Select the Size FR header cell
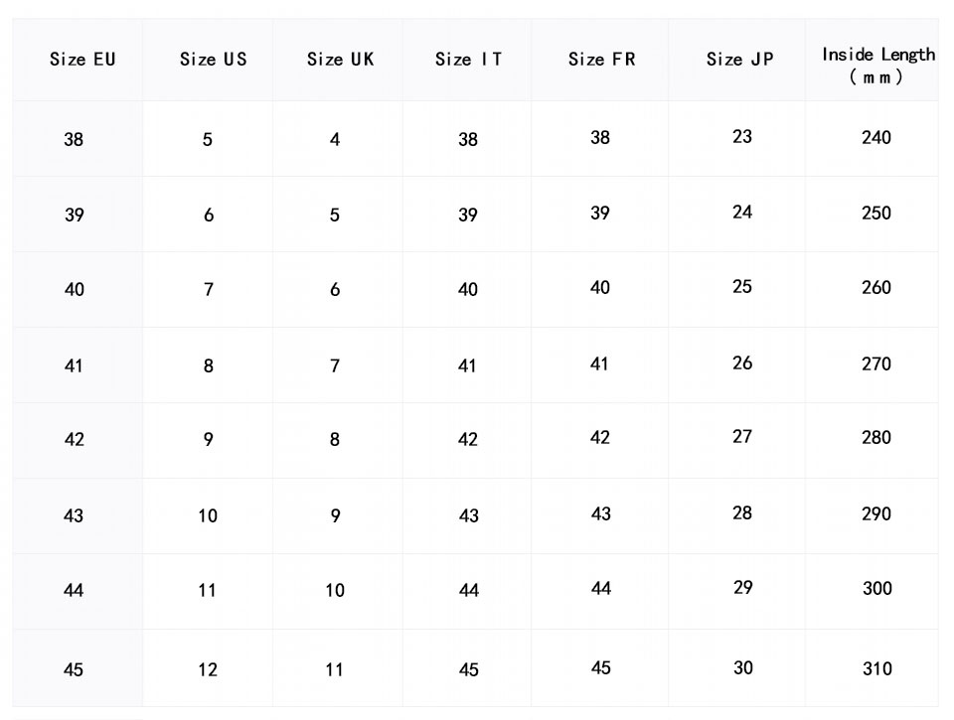Viewport: 954px width, 720px height. tap(601, 60)
